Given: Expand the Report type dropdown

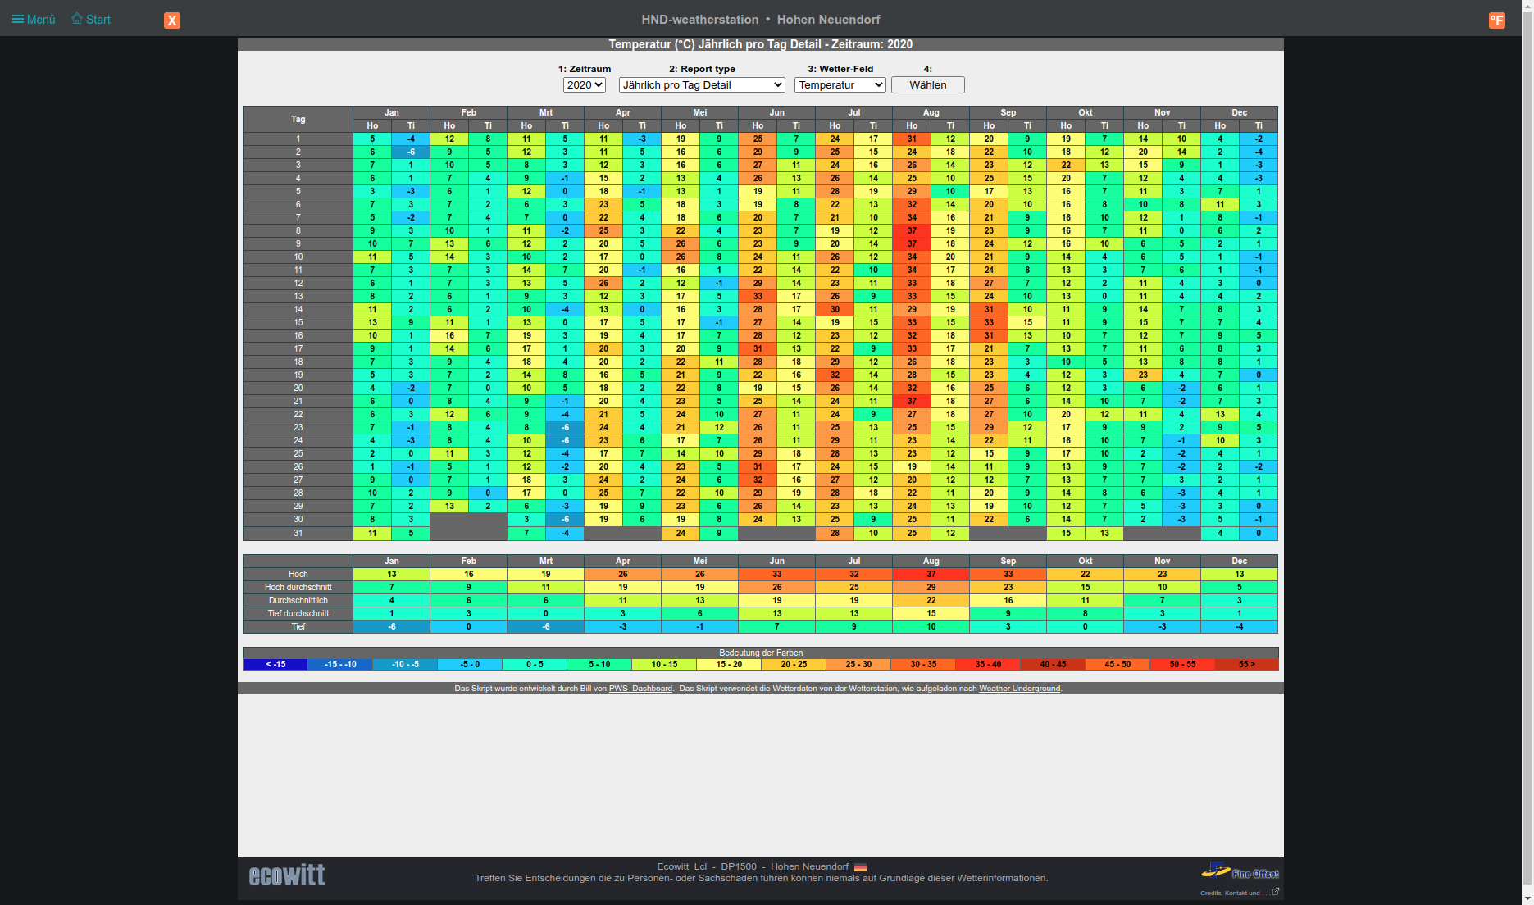Looking at the screenshot, I should [702, 85].
